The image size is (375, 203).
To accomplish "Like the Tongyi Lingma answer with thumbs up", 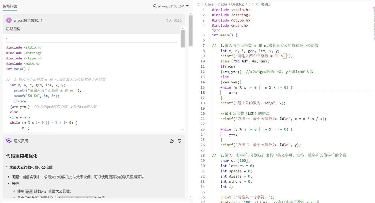I will pyautogui.click(x=172, y=141).
